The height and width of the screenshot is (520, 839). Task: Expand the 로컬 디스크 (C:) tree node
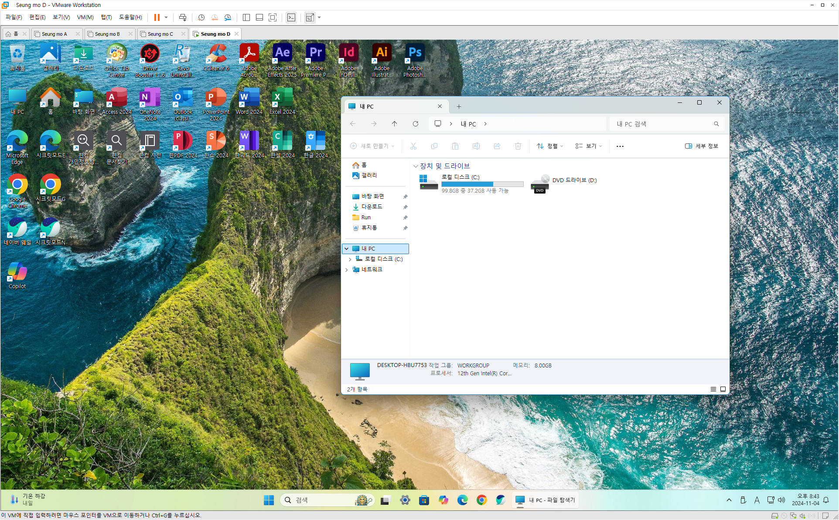(x=350, y=259)
